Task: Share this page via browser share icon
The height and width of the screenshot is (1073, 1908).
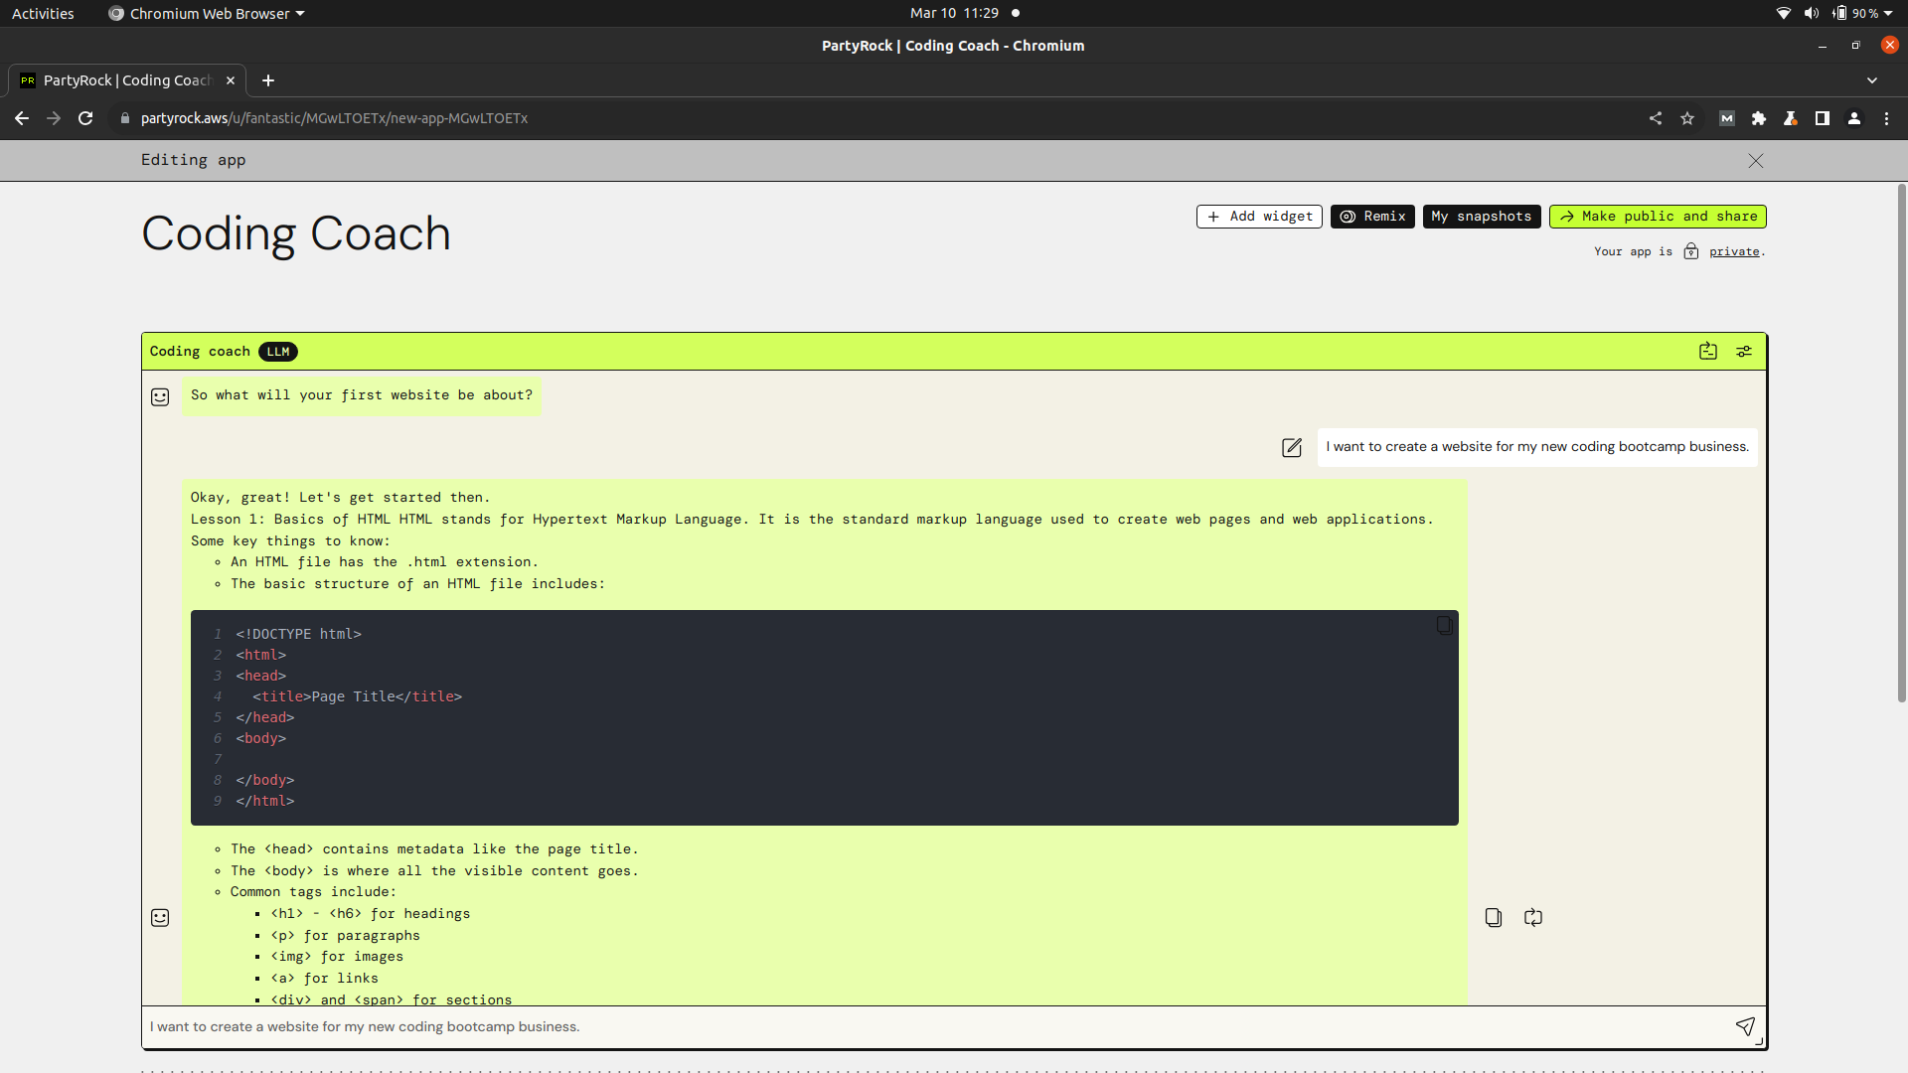Action: click(x=1656, y=118)
